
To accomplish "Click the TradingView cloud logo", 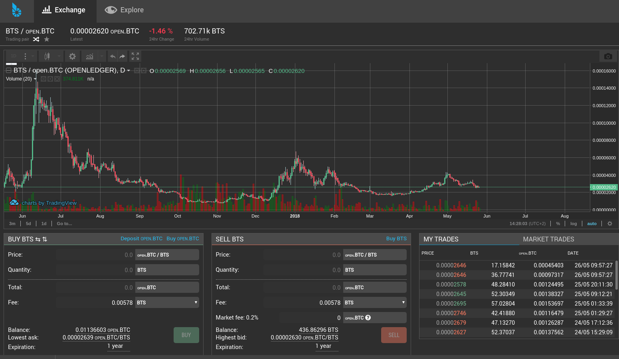I will point(14,202).
